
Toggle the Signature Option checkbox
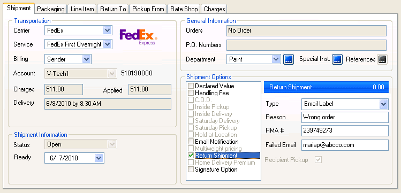(191, 169)
